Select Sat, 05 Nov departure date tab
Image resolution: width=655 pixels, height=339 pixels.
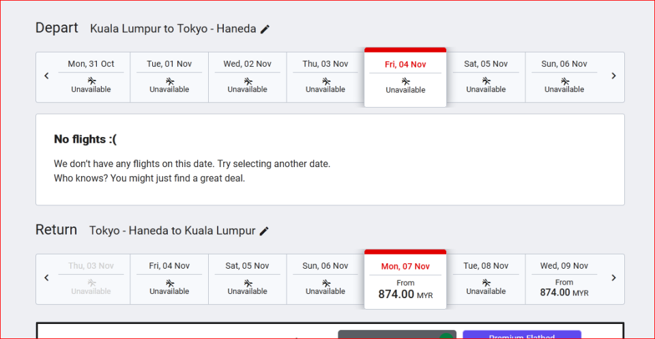point(486,76)
